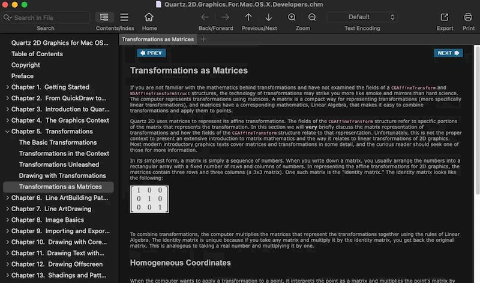Expand Chapter 1 Getting Started

7,87
